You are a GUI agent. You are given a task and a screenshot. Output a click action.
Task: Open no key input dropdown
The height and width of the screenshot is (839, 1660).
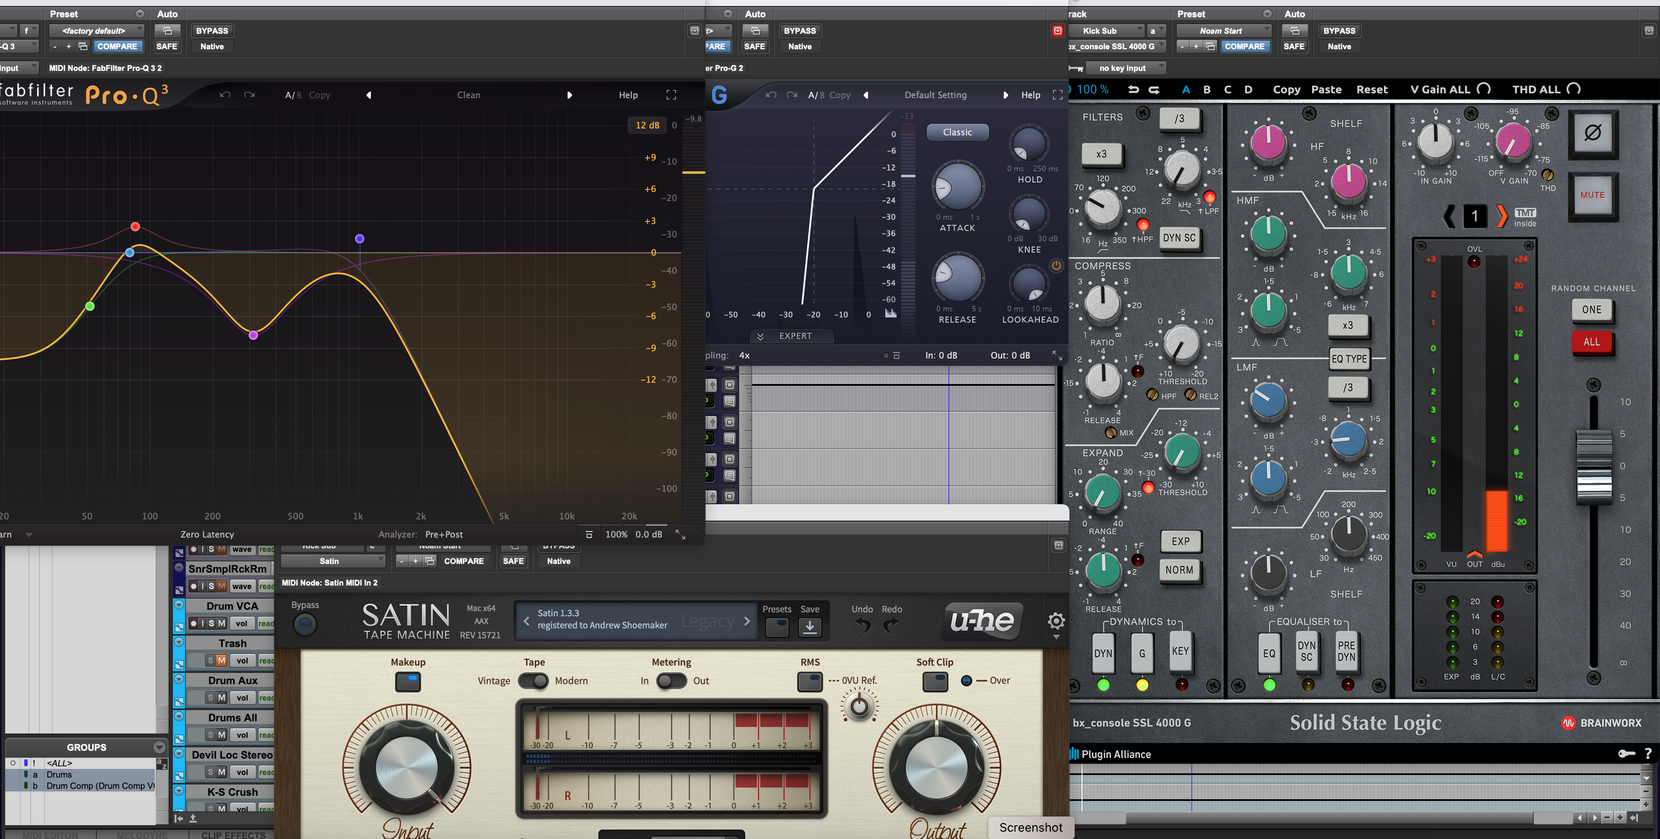[1125, 68]
